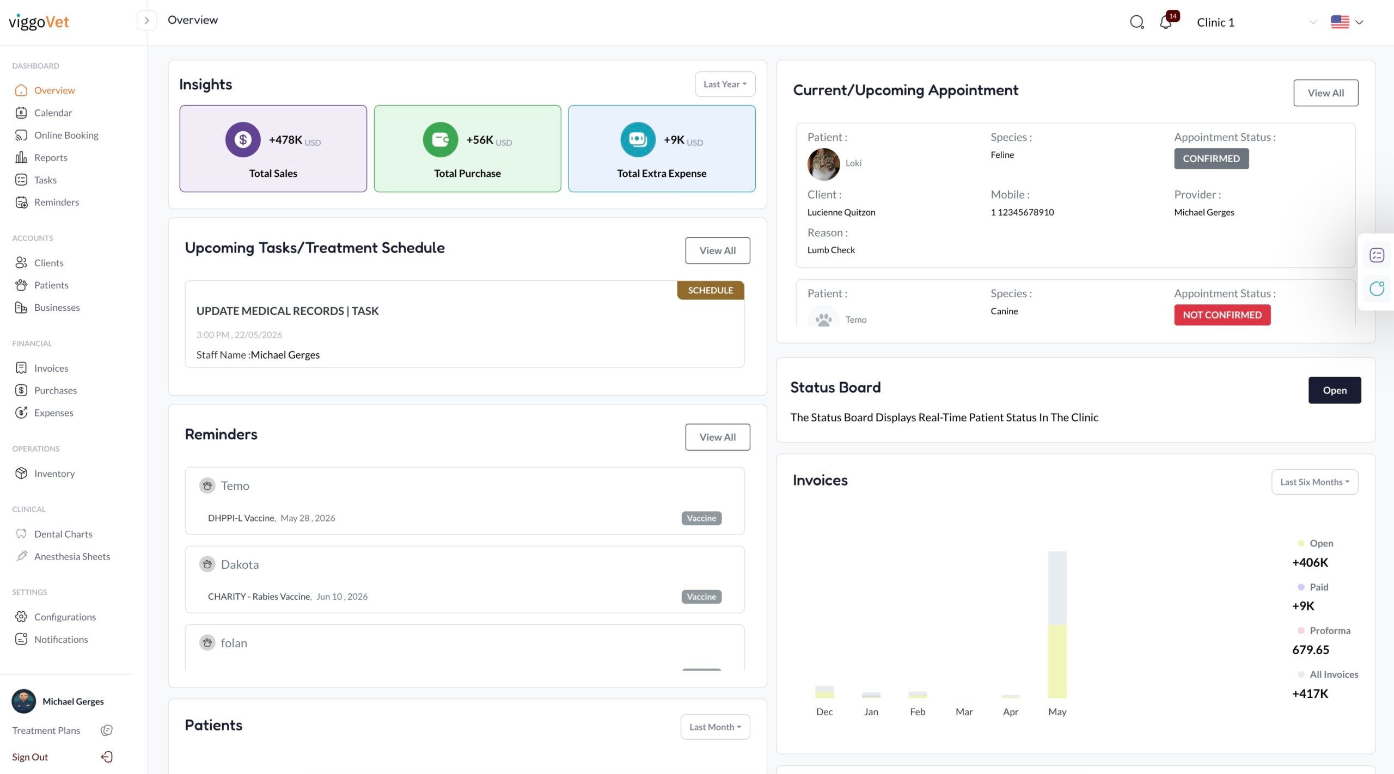Click Inventory box icon in sidebar

(x=21, y=473)
